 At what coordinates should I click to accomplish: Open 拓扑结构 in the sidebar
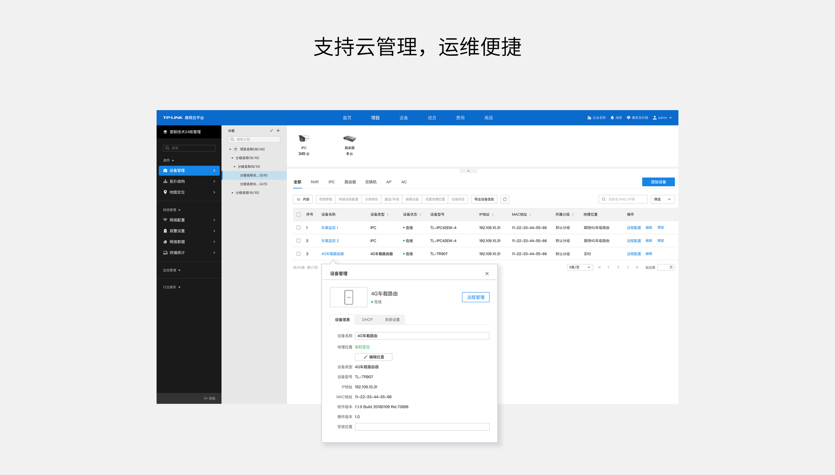[189, 181]
